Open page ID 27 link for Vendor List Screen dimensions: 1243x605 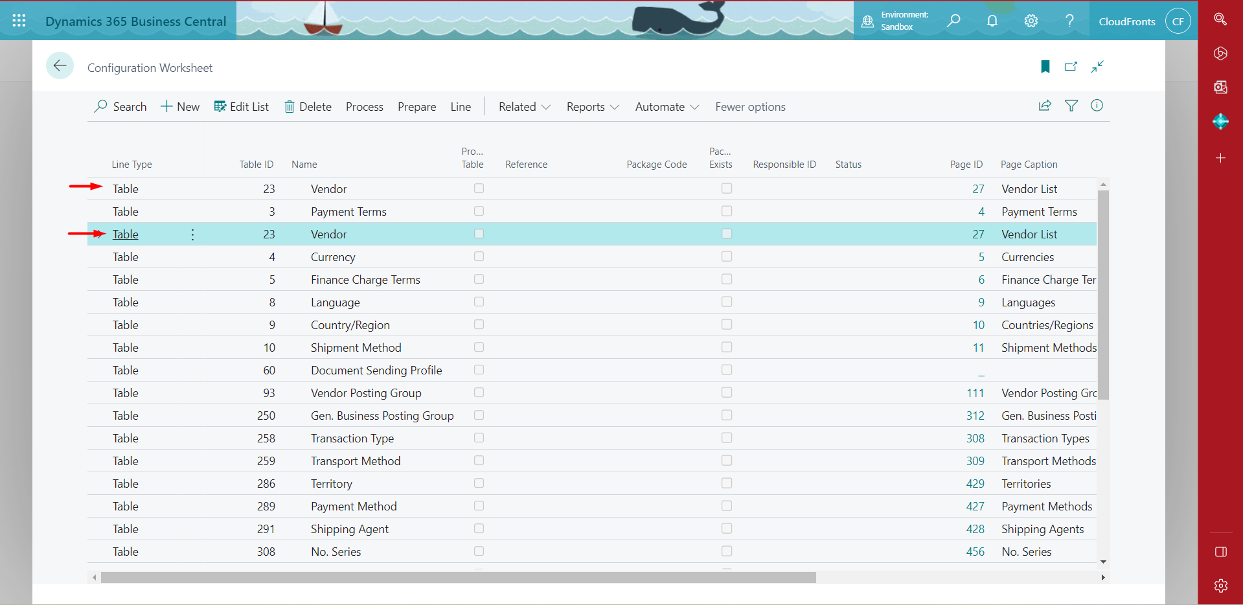point(978,189)
